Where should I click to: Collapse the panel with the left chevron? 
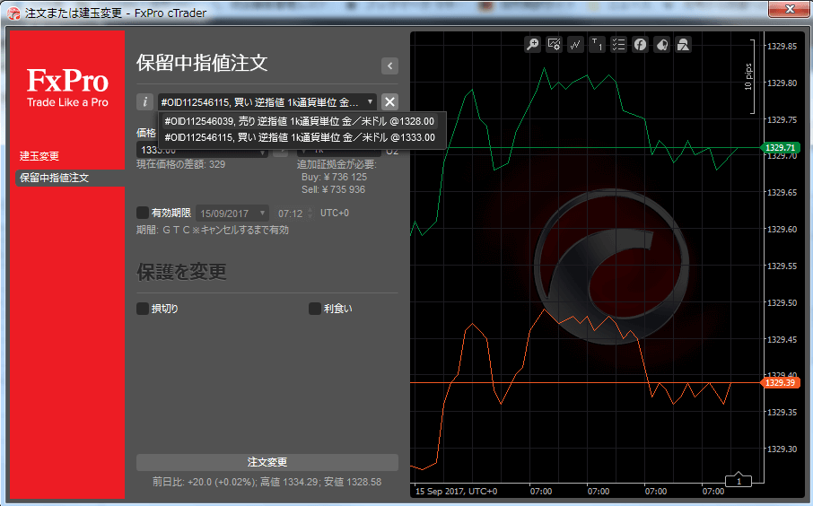[390, 65]
